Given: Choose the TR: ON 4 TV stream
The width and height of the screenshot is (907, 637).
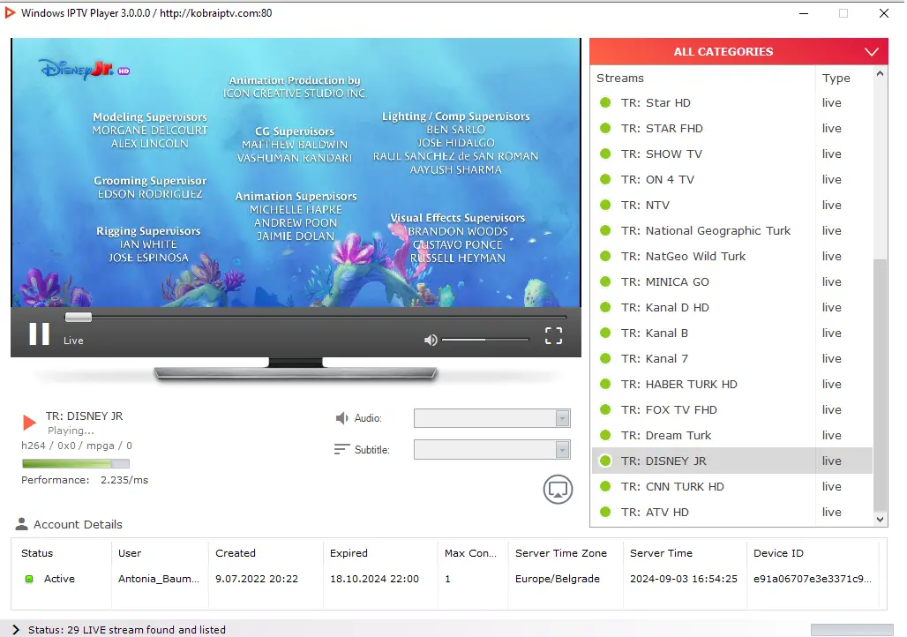Looking at the screenshot, I should [731, 179].
